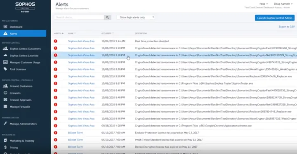The width and height of the screenshot is (297, 154).
Task: Click the red alert icon for Real time protection disabled
Action: click(x=56, y=41)
